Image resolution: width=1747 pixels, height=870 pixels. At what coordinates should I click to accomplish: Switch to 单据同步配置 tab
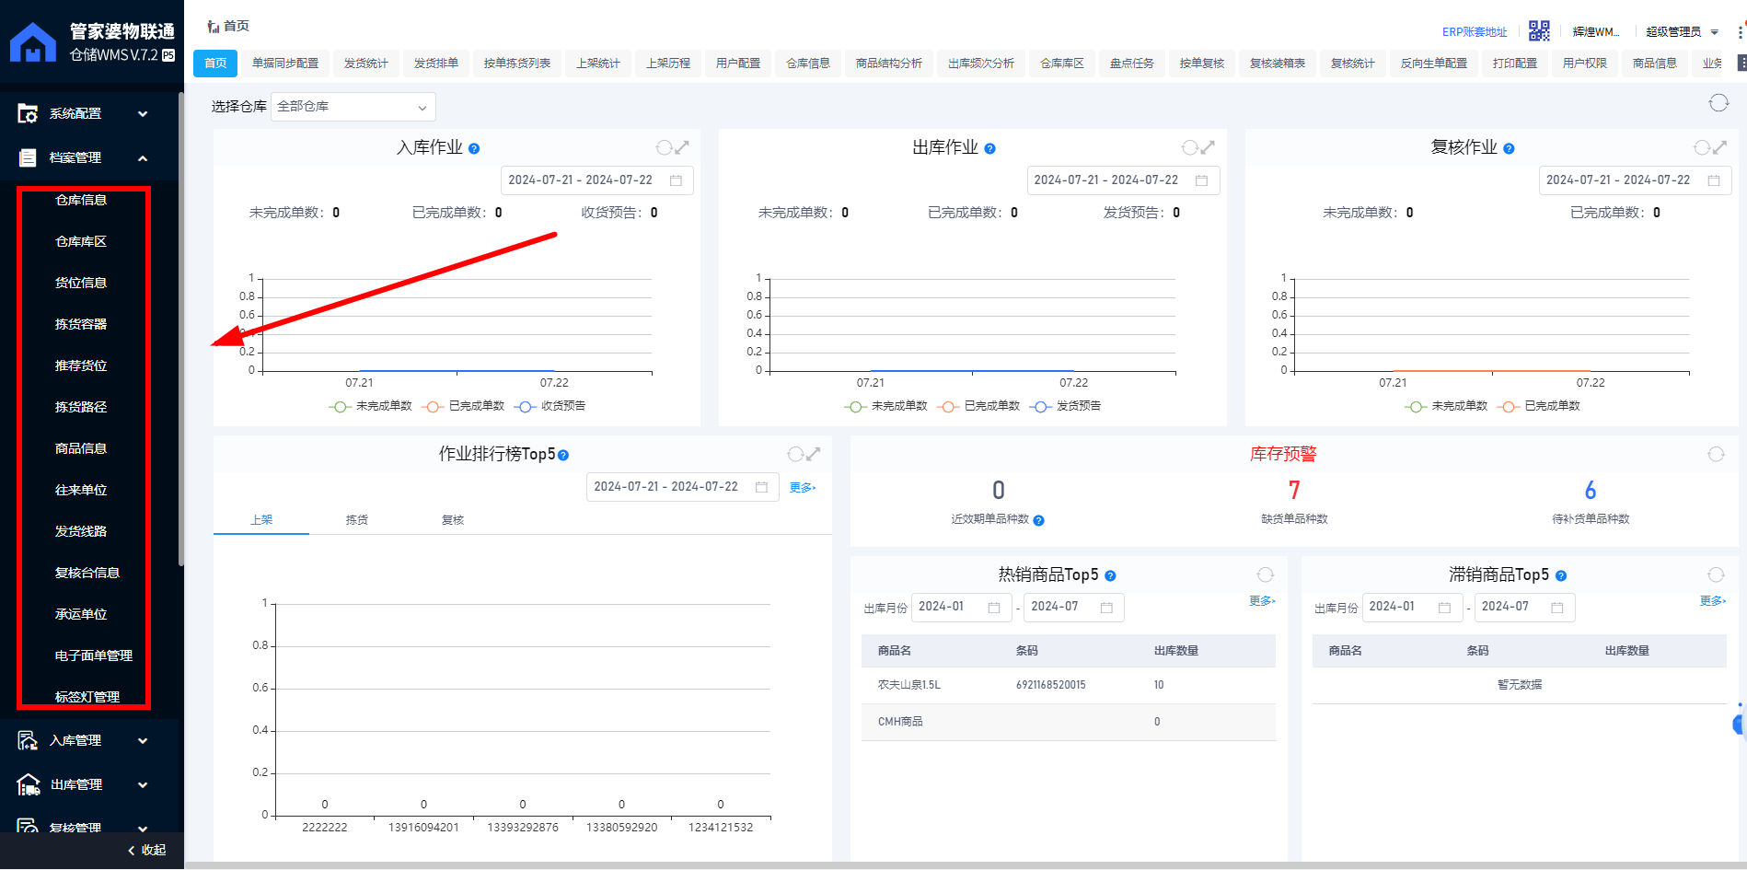[x=285, y=64]
